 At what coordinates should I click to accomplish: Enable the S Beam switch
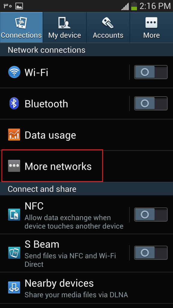point(151,253)
